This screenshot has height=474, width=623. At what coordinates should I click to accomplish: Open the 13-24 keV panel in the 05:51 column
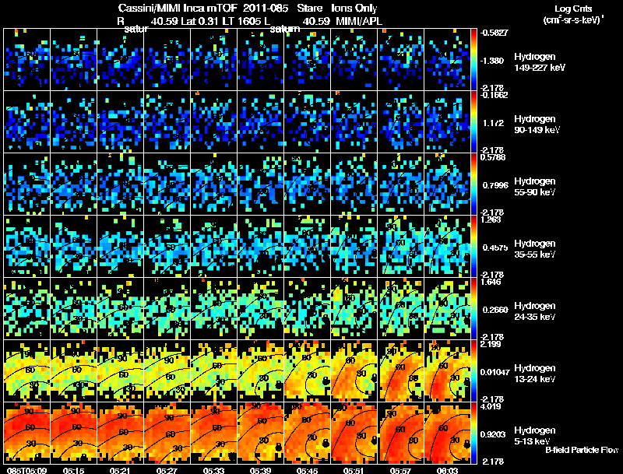click(x=354, y=371)
